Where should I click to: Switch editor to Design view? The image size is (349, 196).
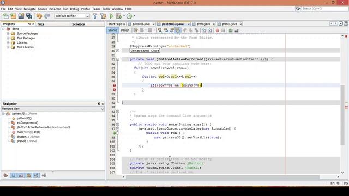click(125, 30)
